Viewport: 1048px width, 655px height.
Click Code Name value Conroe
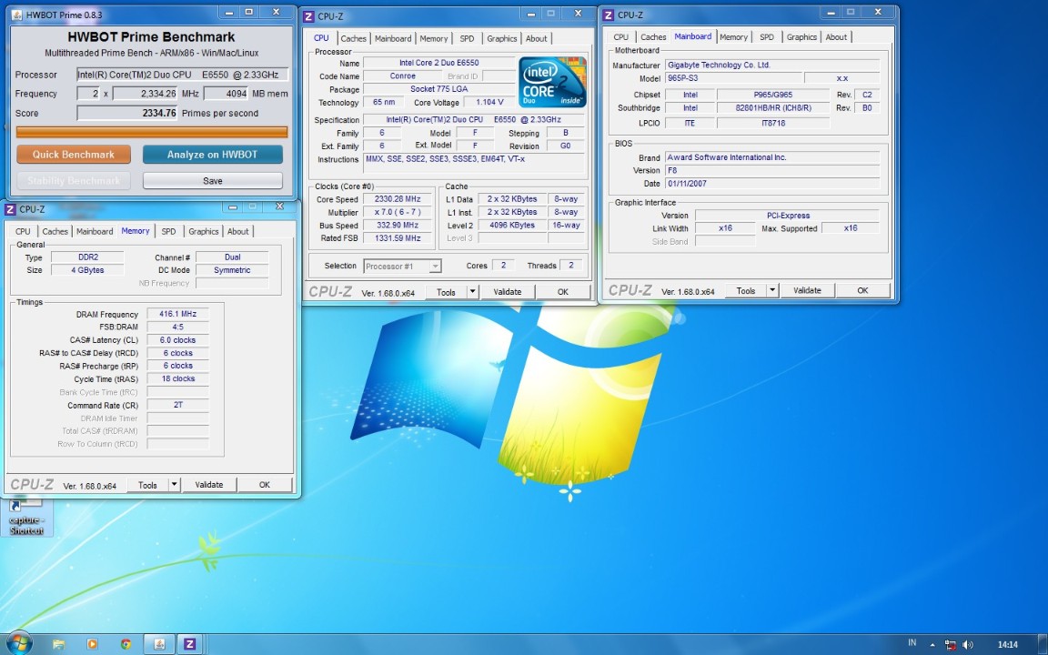[x=402, y=76]
